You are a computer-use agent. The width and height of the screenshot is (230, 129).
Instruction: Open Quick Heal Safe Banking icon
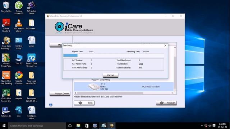pos(6,78)
